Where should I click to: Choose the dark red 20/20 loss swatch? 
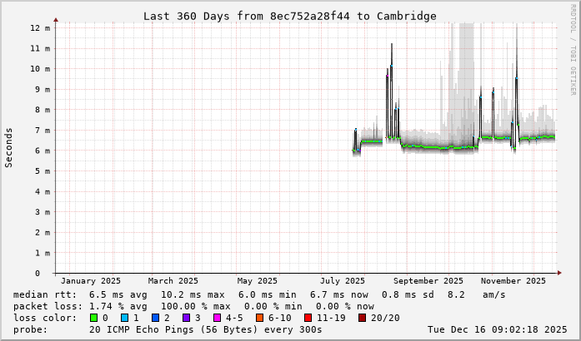363,318
